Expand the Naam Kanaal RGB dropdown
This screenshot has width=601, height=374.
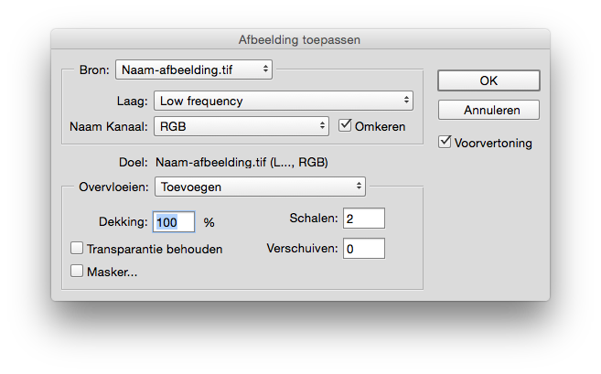coord(241,126)
